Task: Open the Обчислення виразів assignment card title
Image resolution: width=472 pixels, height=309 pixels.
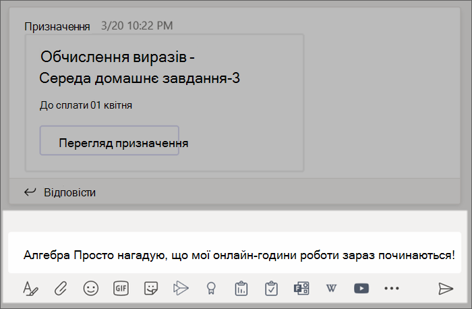Action: tap(117, 57)
